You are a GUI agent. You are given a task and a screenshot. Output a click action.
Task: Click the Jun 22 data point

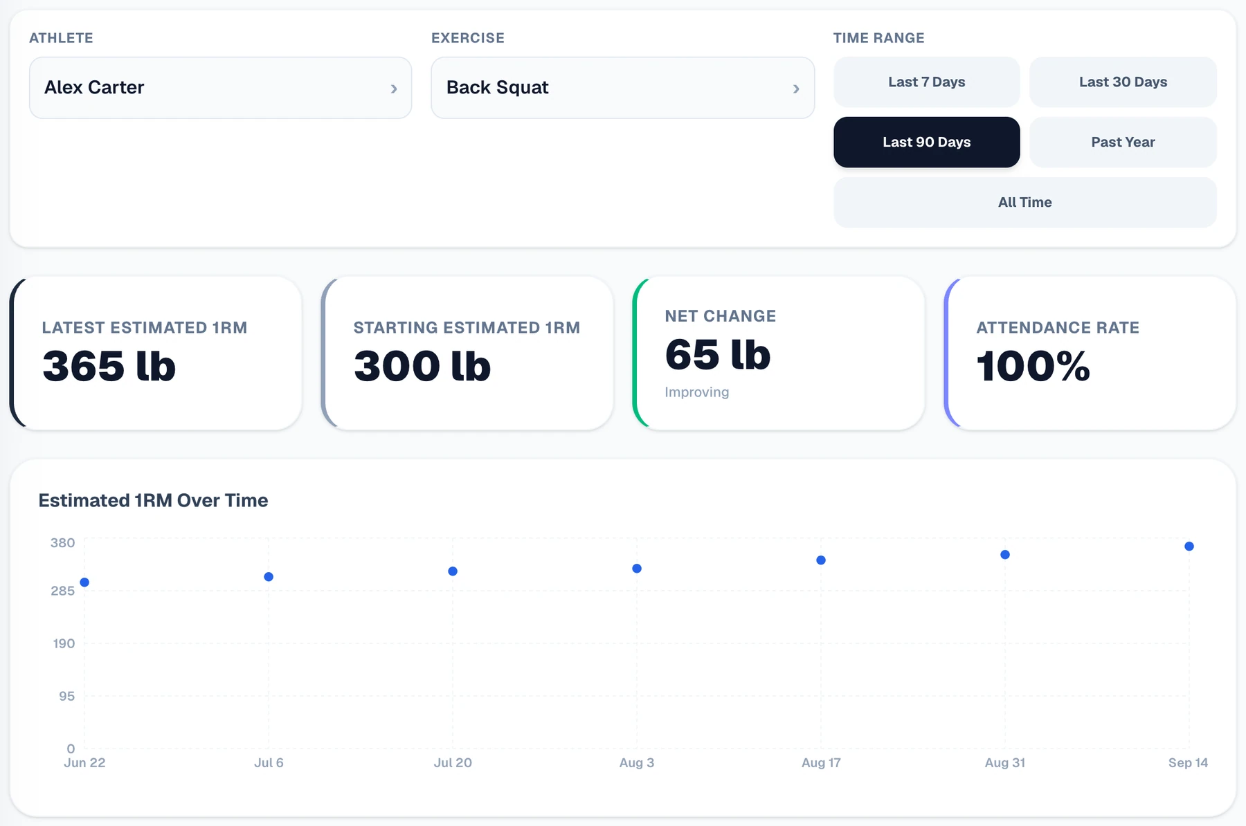click(x=84, y=582)
